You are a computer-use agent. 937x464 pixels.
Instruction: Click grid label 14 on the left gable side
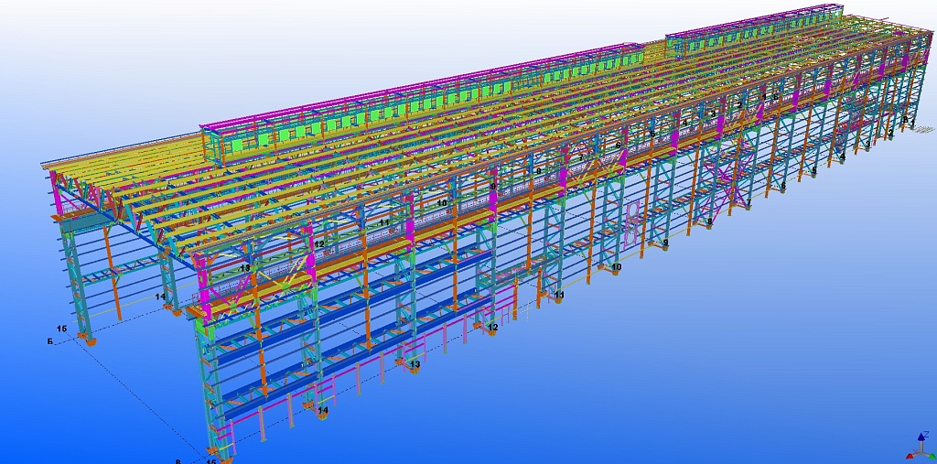(x=160, y=297)
